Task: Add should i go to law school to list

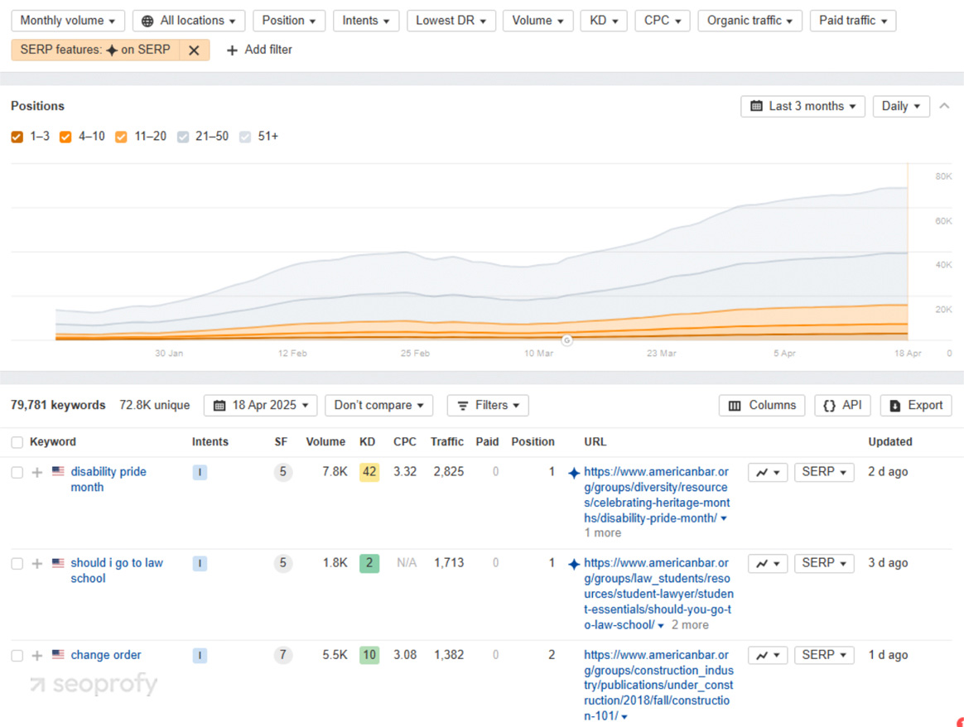Action: tap(37, 564)
